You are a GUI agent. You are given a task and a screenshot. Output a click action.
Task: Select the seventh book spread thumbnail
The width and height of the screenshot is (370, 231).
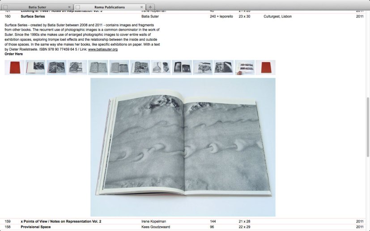pos(140,67)
